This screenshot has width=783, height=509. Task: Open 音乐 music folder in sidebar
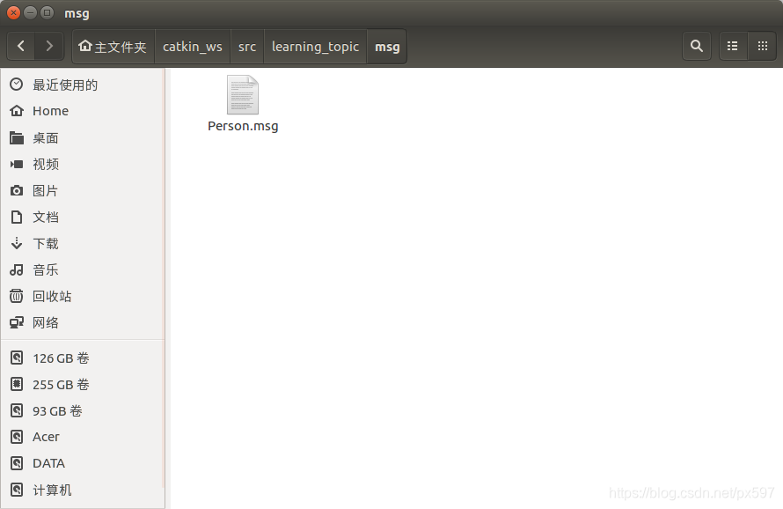83,270
